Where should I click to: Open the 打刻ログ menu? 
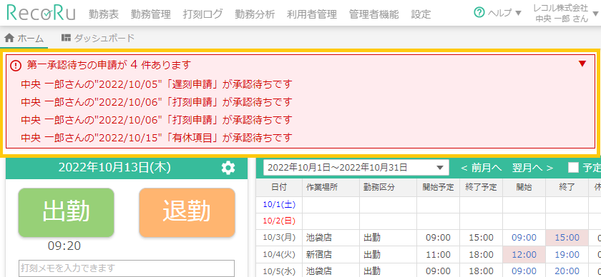click(x=202, y=14)
